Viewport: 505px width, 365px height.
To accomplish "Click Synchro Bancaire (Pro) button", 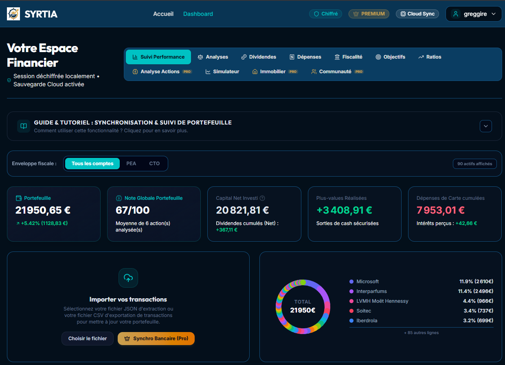I will 156,339.
